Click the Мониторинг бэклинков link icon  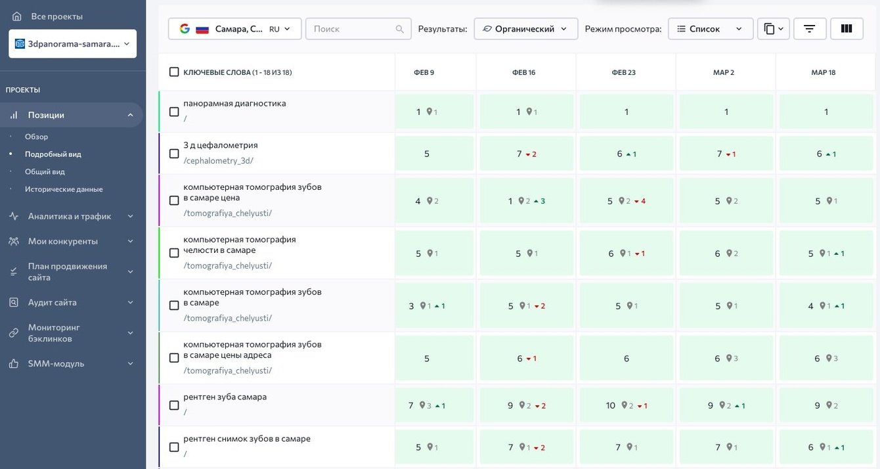[14, 333]
